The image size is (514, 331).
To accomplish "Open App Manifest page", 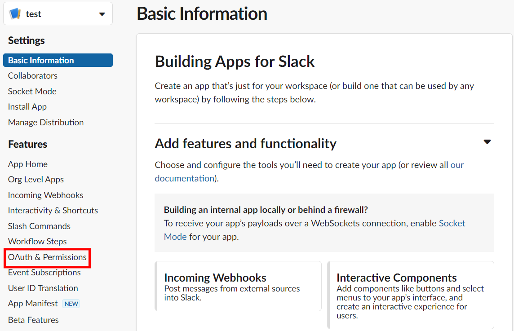I will (33, 304).
